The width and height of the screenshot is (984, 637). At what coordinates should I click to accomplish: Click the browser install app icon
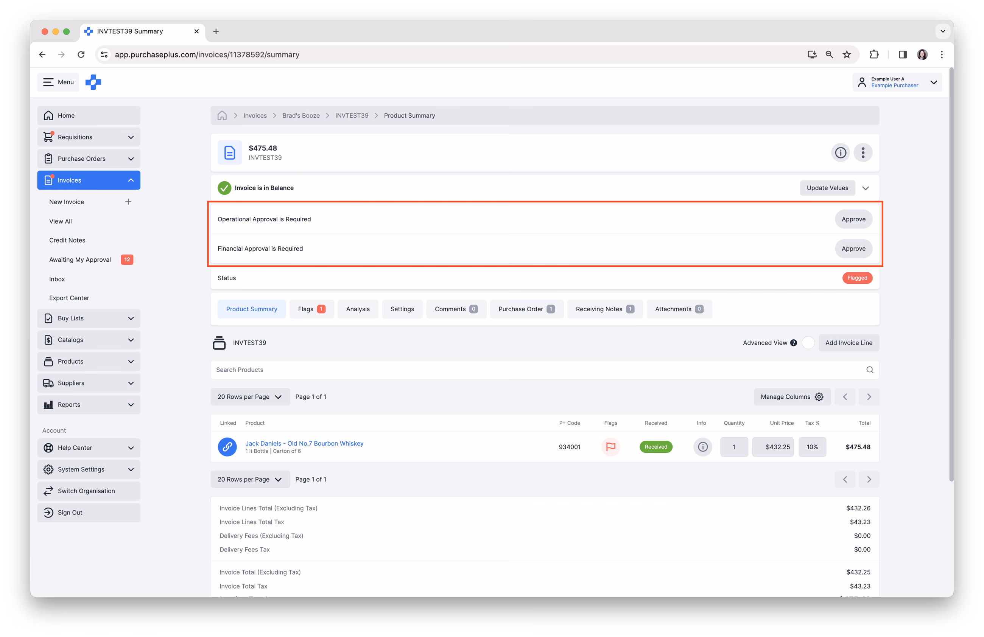tap(812, 54)
